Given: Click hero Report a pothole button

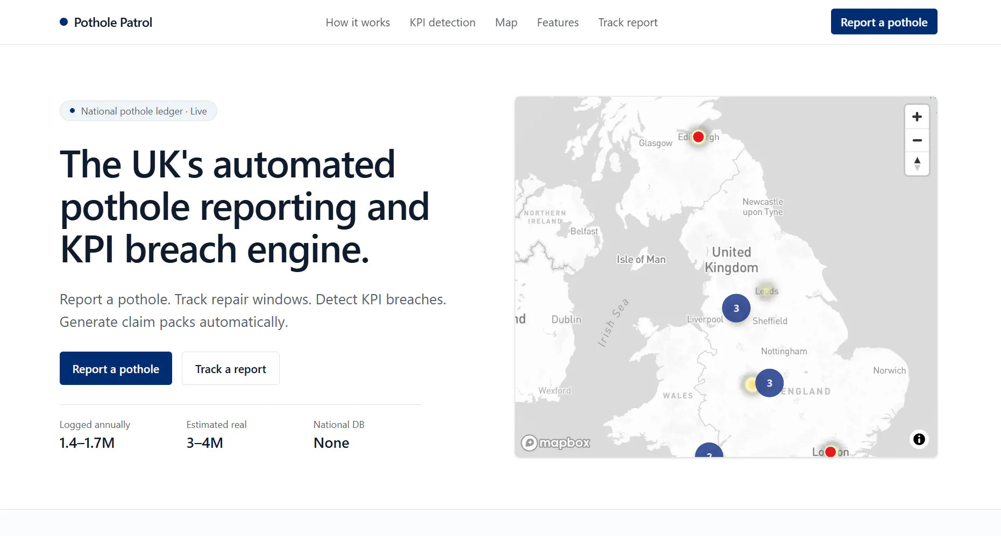Looking at the screenshot, I should [116, 368].
